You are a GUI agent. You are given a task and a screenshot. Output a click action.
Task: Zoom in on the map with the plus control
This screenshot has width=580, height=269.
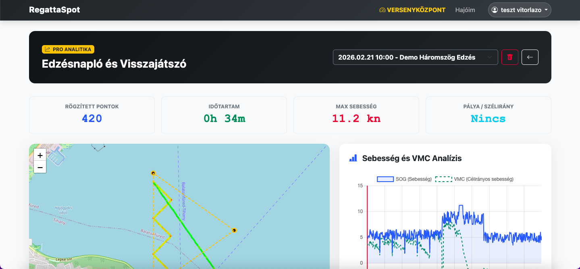click(x=39, y=155)
